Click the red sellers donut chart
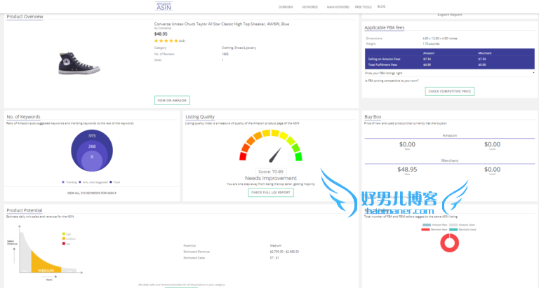Image resolution: width=539 pixels, height=288 pixels. (x=450, y=242)
